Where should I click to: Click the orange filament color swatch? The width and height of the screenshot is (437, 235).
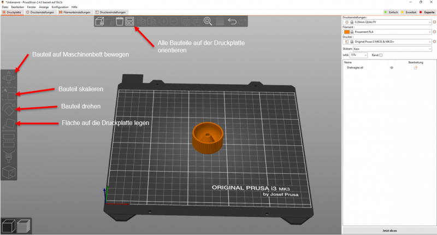pos(347,32)
